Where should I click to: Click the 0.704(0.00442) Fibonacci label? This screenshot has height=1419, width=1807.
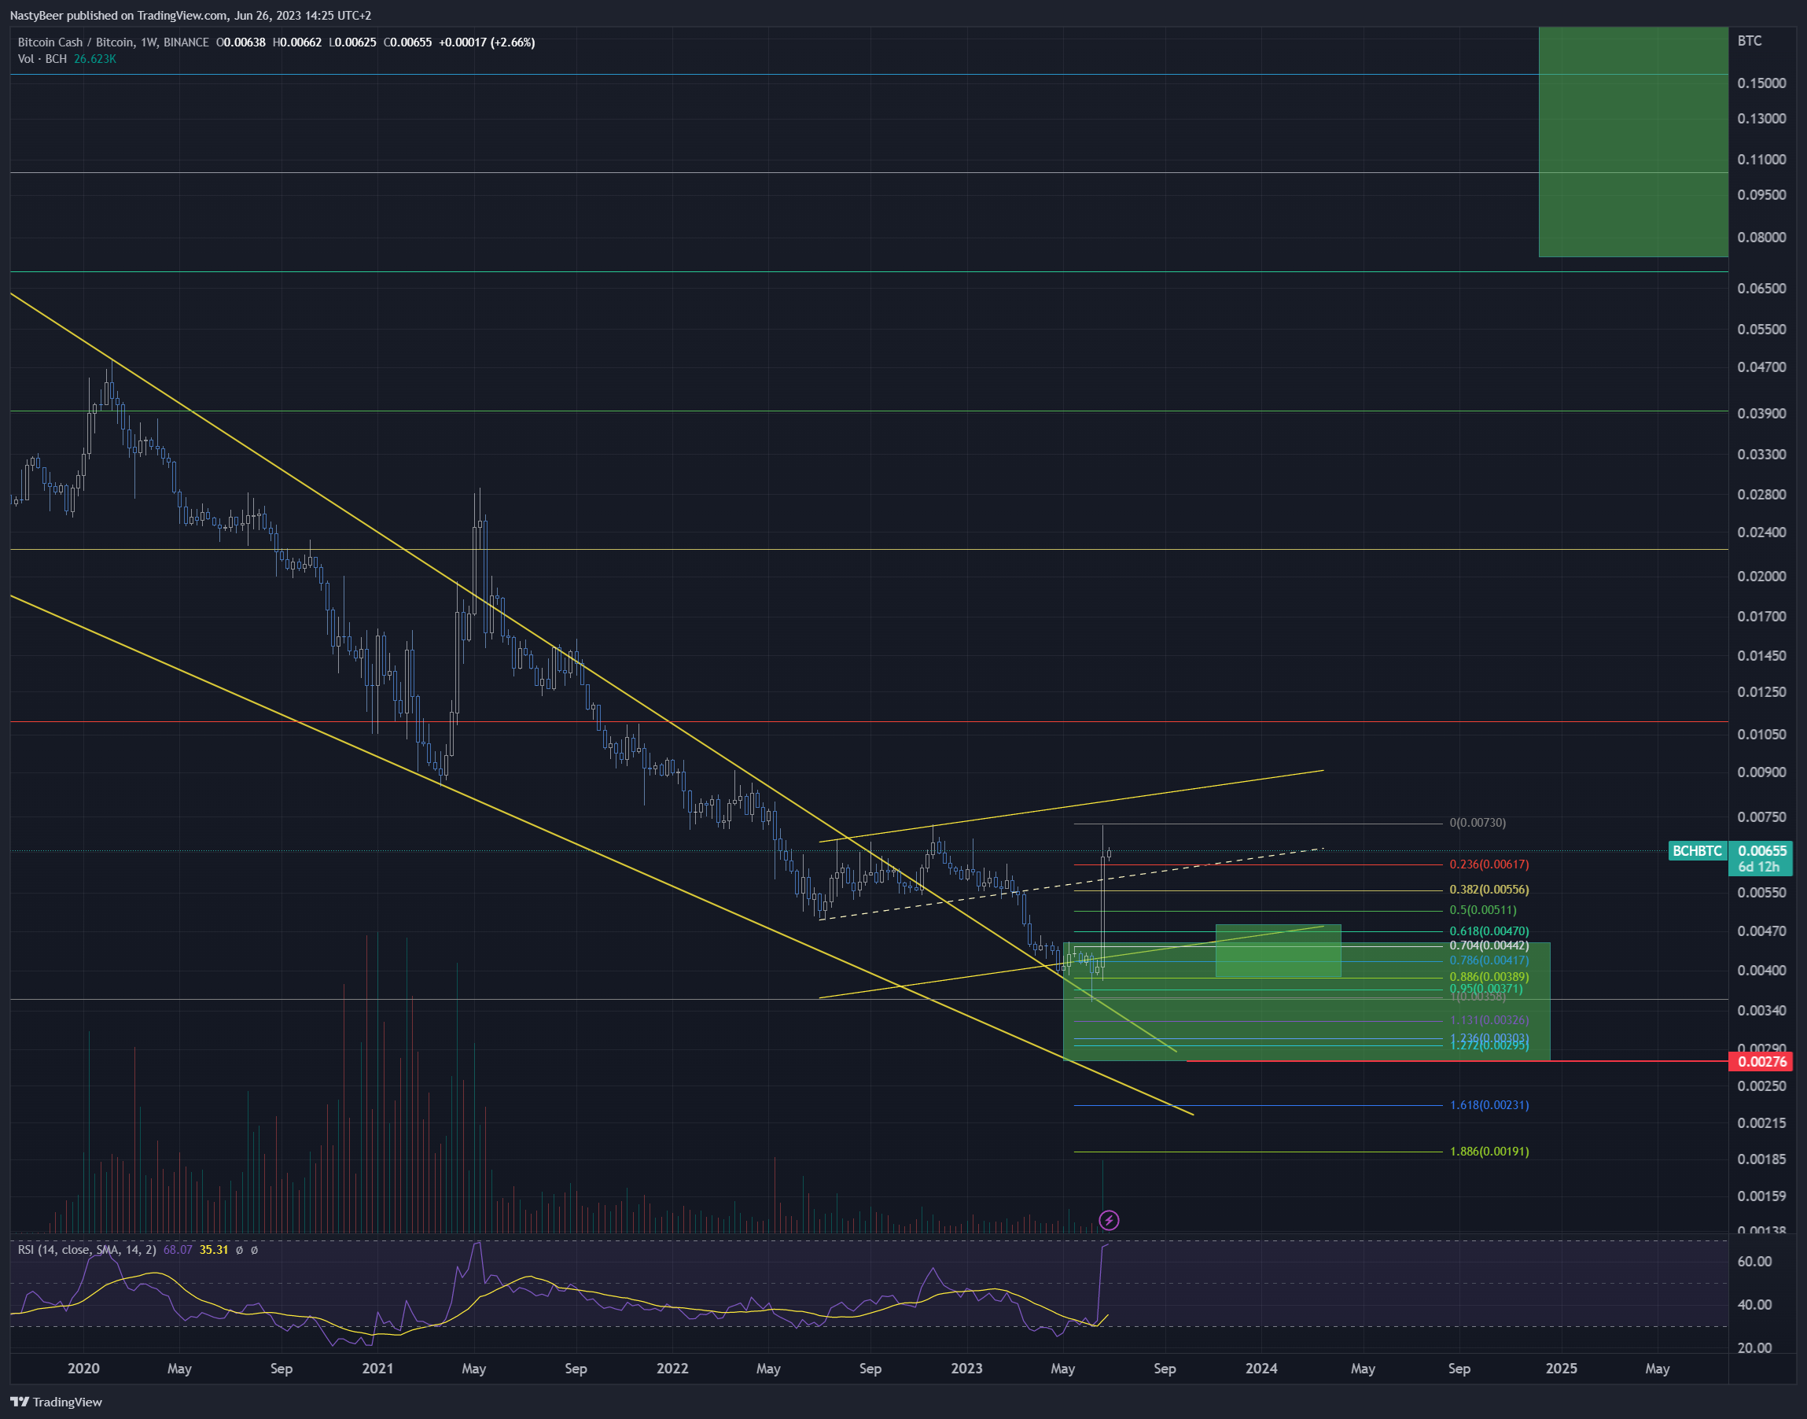[1489, 945]
